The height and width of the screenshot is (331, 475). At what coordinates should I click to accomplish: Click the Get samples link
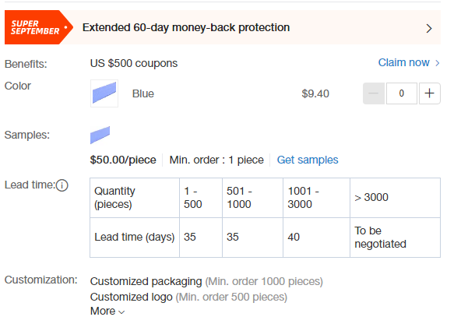coord(308,160)
